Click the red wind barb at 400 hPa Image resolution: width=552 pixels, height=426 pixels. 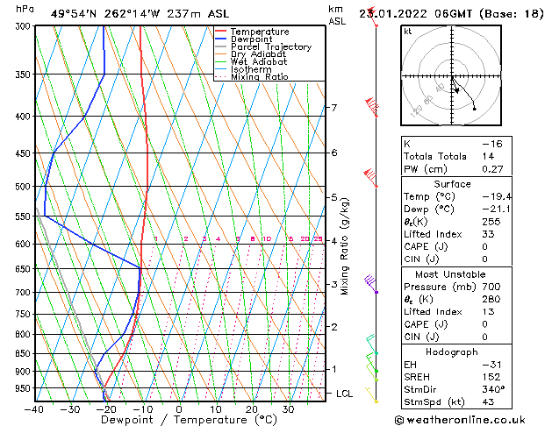click(372, 107)
